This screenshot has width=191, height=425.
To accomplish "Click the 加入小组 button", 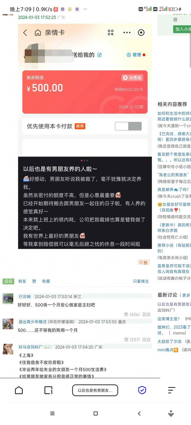I will (x=182, y=29).
